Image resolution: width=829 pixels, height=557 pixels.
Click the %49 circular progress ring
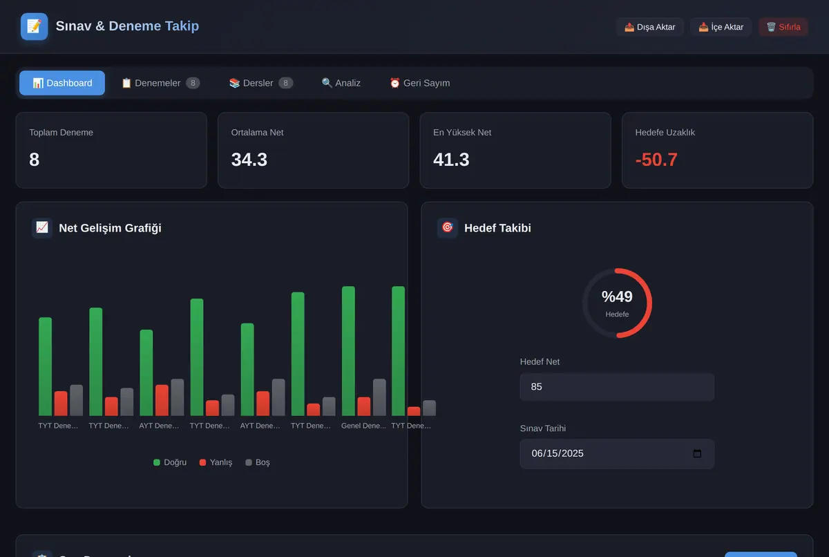[x=617, y=303]
